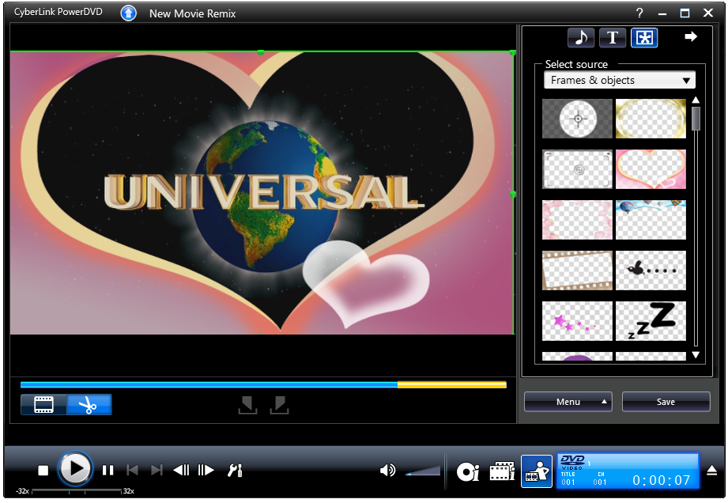Click the white next arrow in panel
This screenshot has height=503, width=728.
click(691, 36)
